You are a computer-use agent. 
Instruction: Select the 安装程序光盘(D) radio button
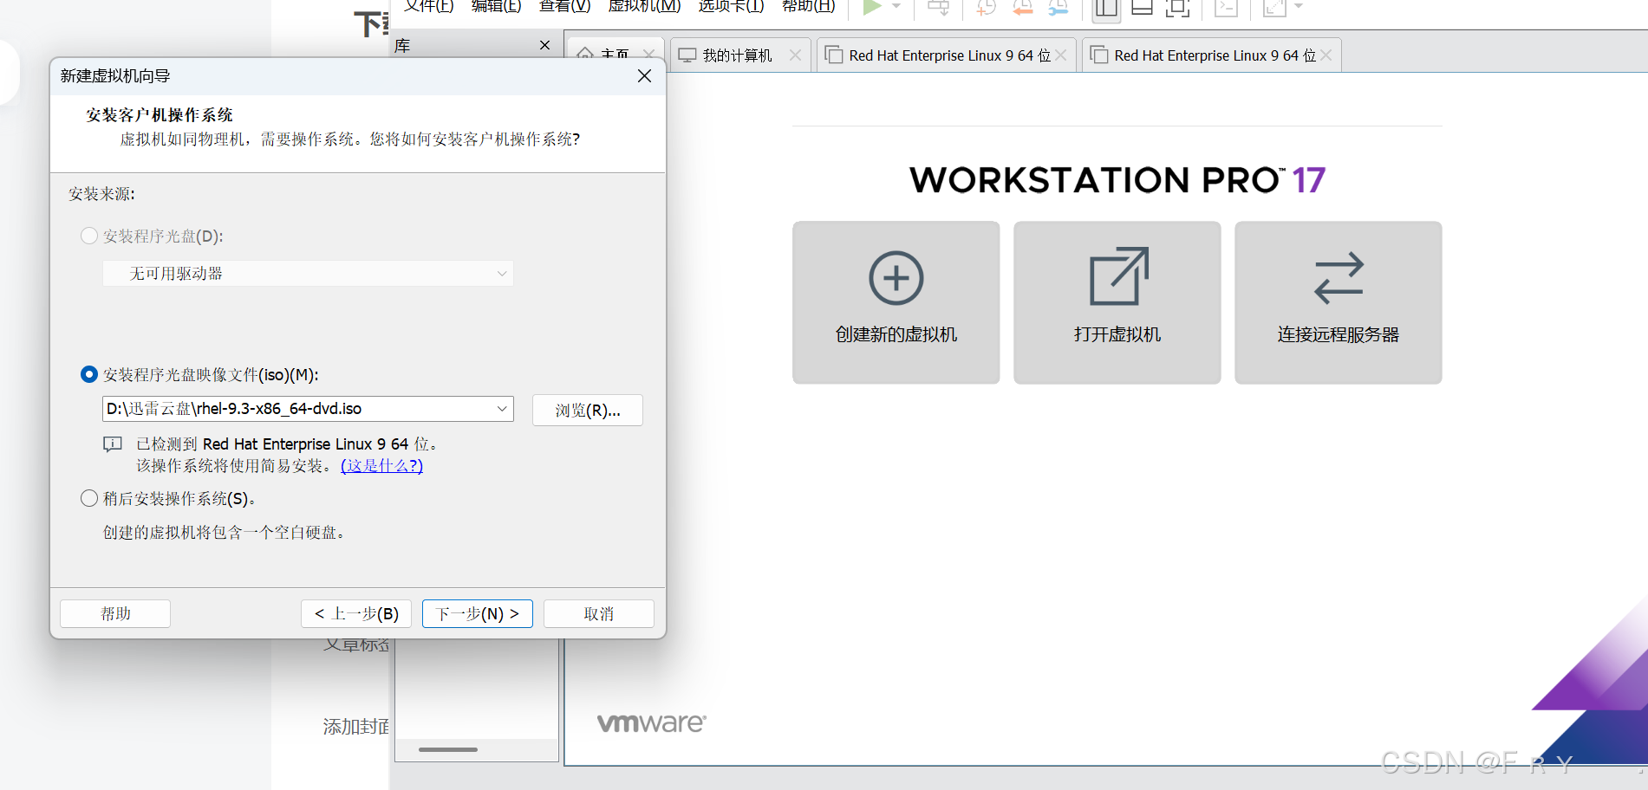click(x=88, y=236)
